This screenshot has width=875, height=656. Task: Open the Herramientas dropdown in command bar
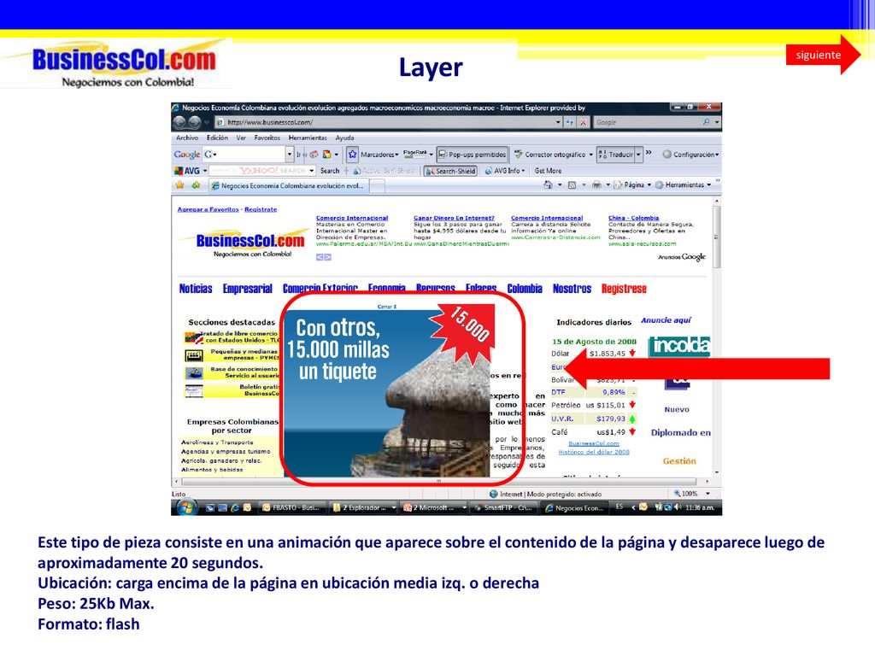684,184
